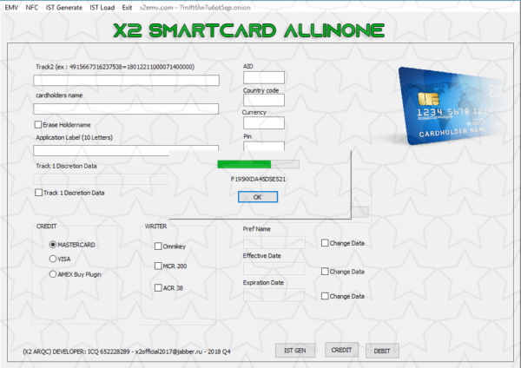Click the AID input box
Image resolution: width=521 pixels, height=368 pixels.
pos(264,78)
